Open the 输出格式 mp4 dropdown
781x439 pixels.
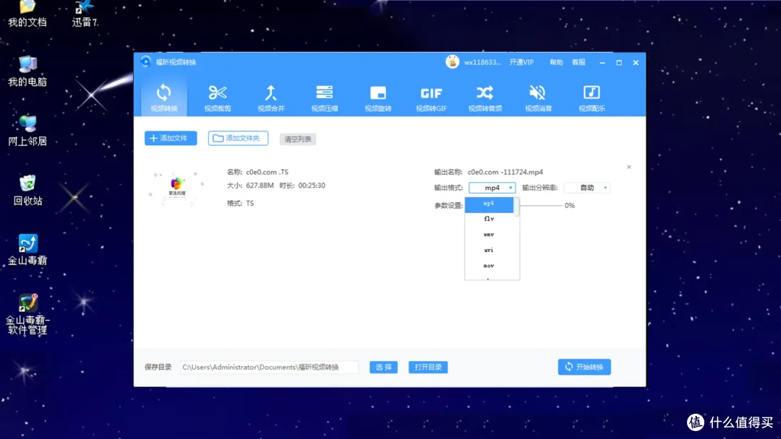(492, 188)
